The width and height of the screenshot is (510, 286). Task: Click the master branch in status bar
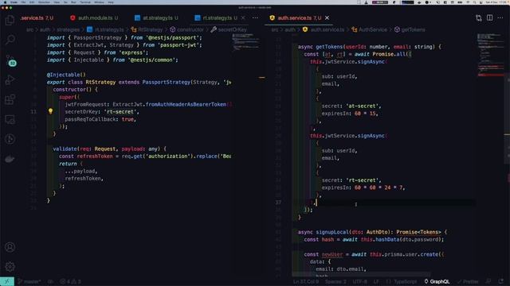[x=29, y=281]
